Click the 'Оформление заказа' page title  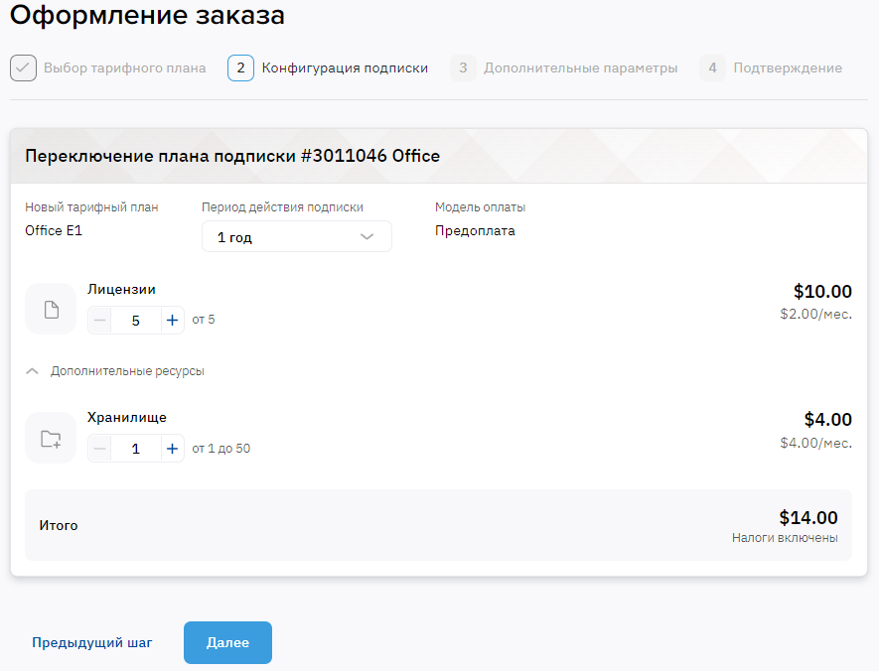(147, 15)
